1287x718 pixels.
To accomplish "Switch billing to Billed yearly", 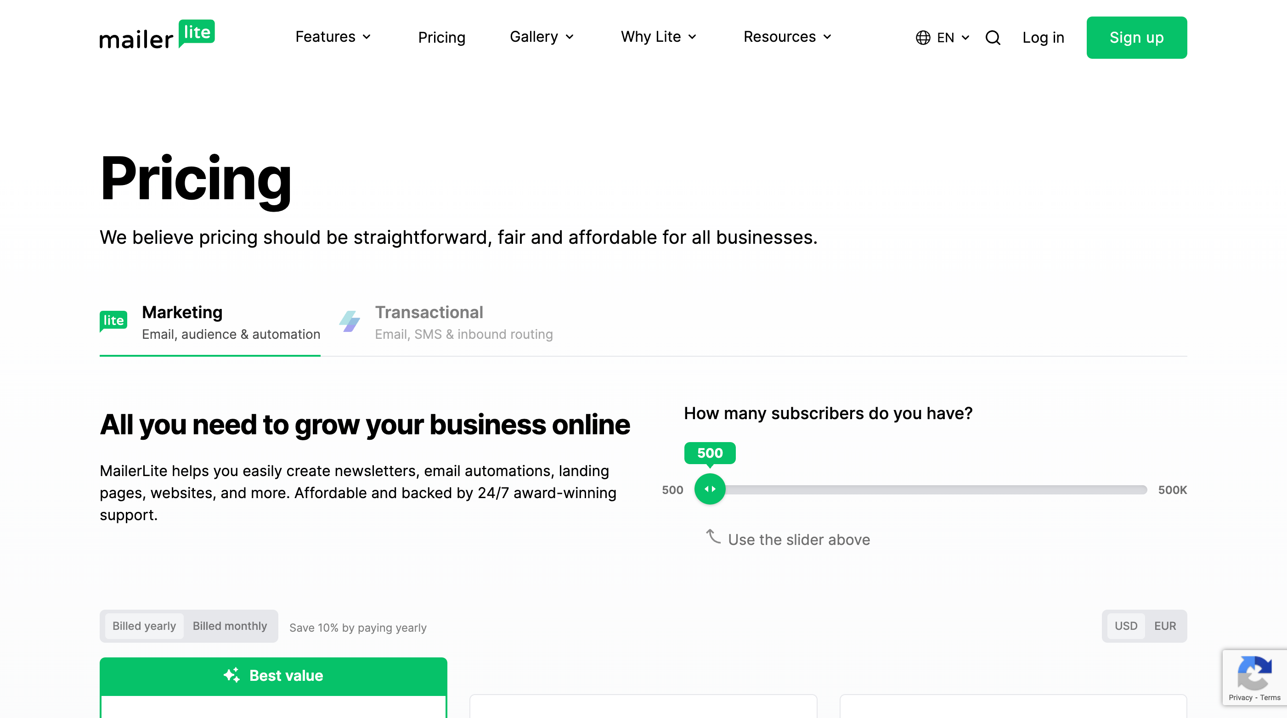I will [144, 626].
